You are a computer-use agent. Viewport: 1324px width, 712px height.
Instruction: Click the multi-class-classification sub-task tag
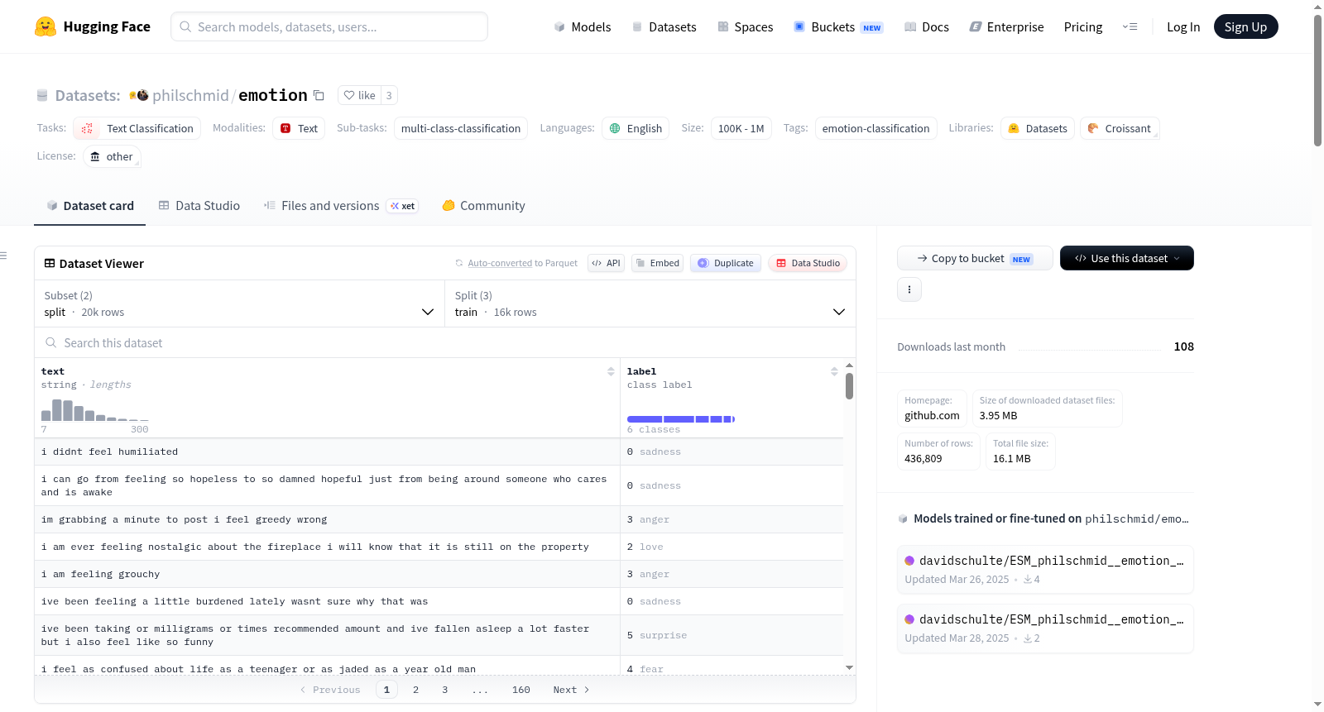461,128
